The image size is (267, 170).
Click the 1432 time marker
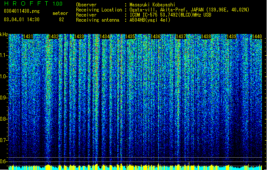53,37
